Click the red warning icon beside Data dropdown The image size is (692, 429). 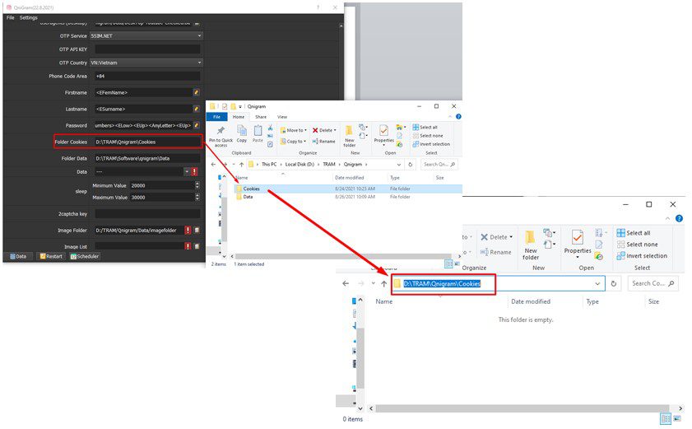[194, 171]
